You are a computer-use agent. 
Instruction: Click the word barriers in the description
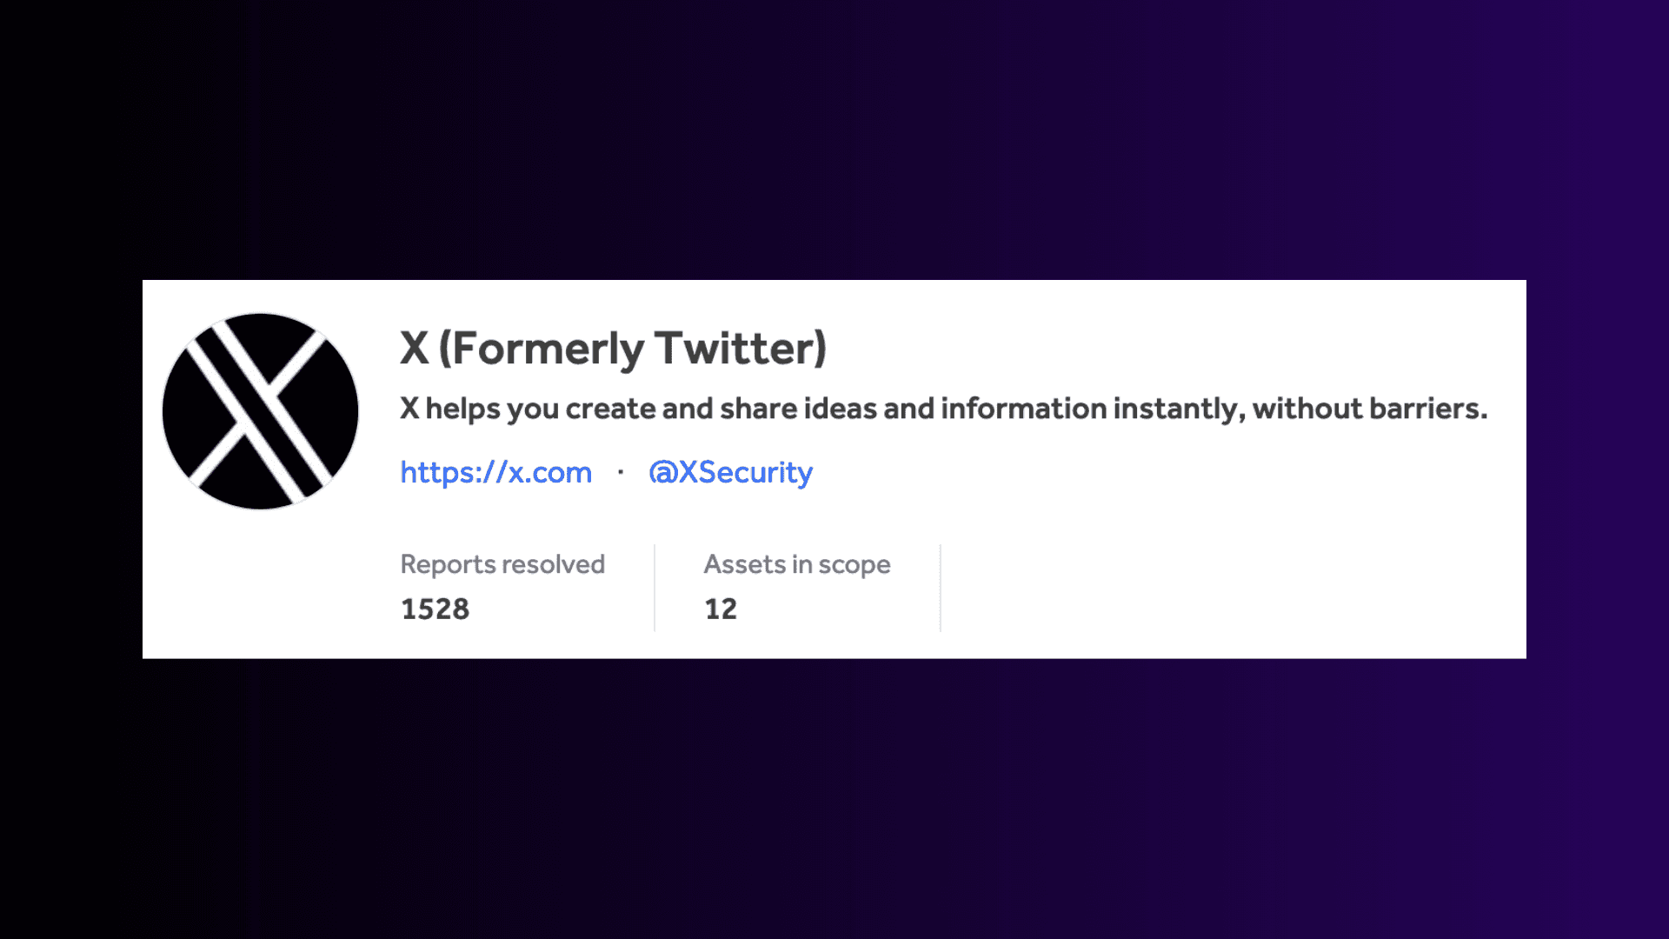tap(1428, 409)
